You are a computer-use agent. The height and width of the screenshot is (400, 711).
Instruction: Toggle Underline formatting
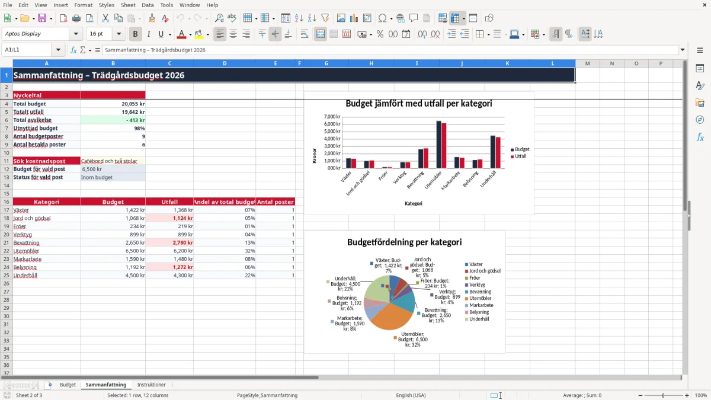coord(161,34)
